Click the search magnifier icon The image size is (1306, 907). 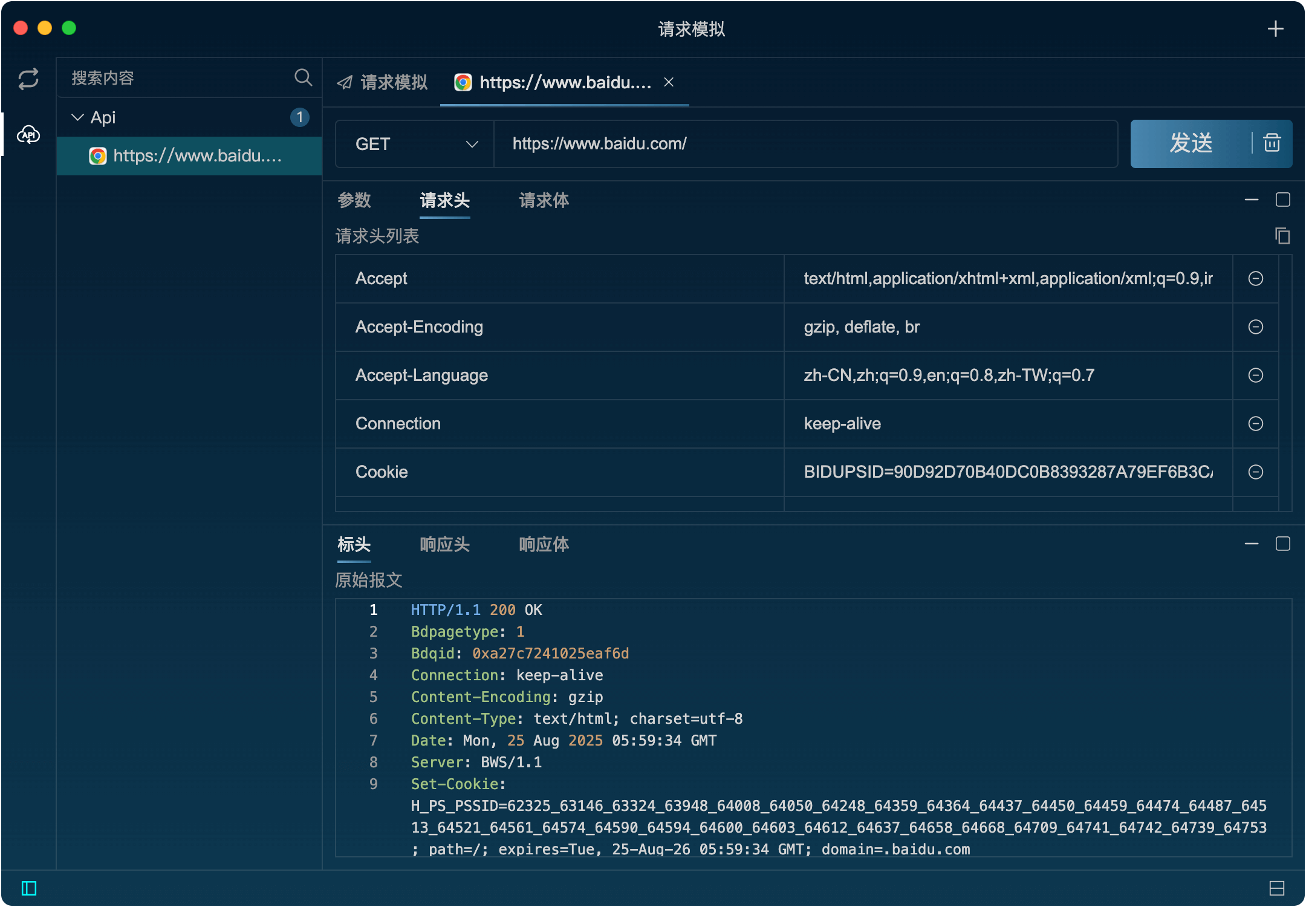pyautogui.click(x=303, y=77)
